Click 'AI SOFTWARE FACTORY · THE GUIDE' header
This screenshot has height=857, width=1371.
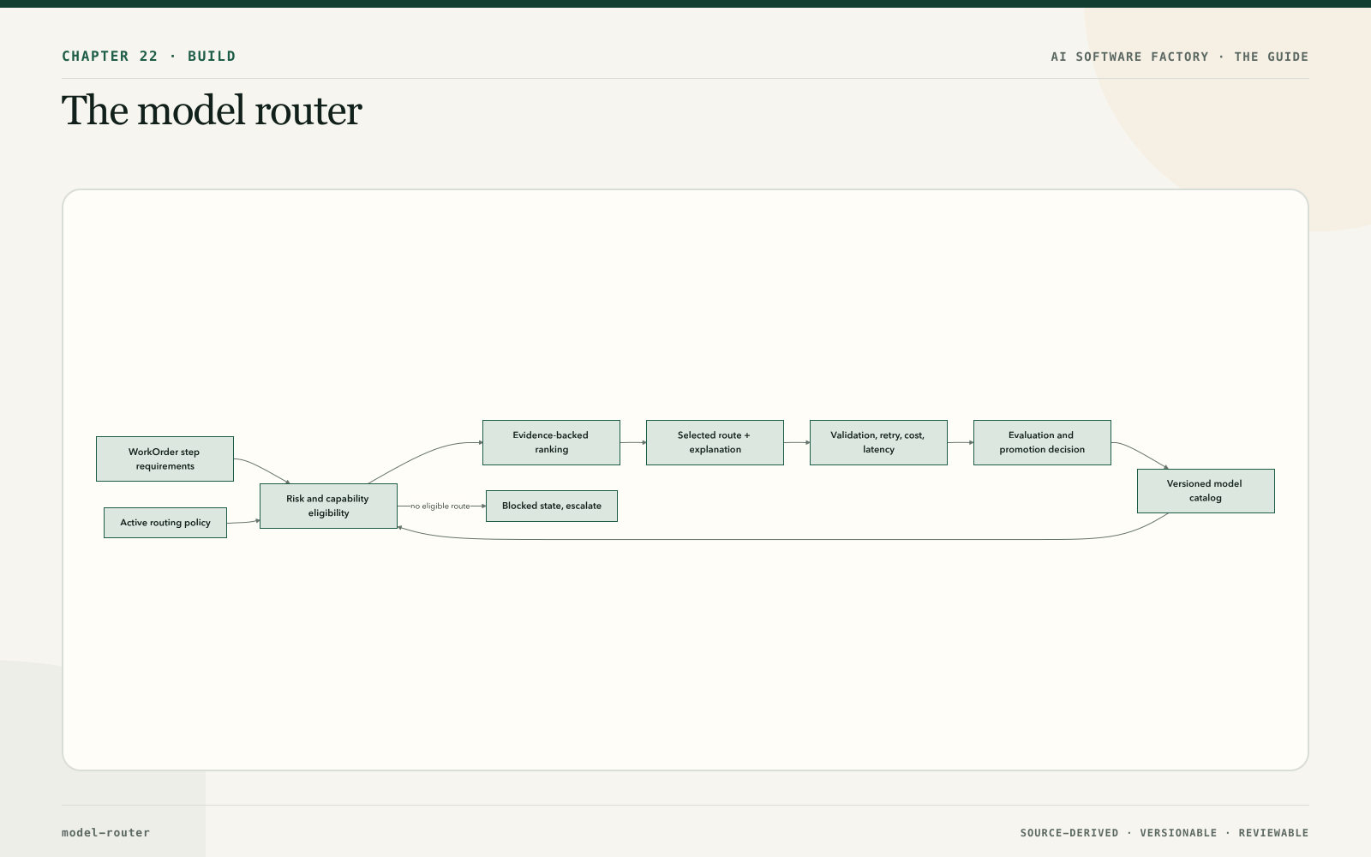tap(1180, 57)
